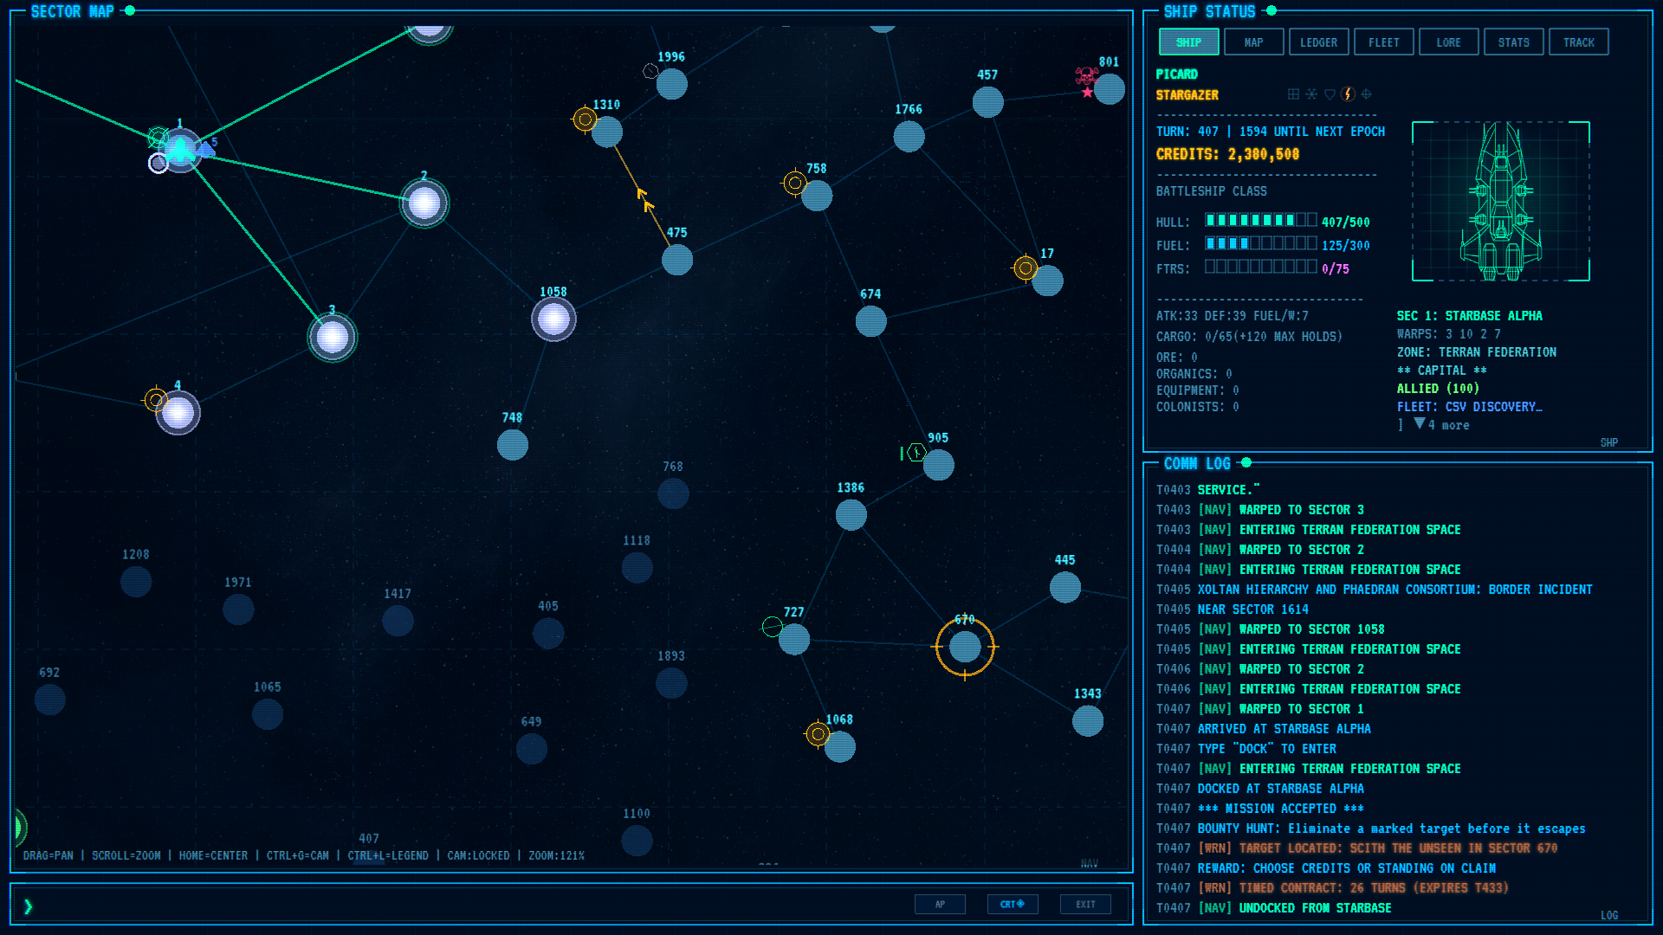This screenshot has width=1663, height=935.
Task: Click the pirate skull marker near sector 801
Action: 1086,77
